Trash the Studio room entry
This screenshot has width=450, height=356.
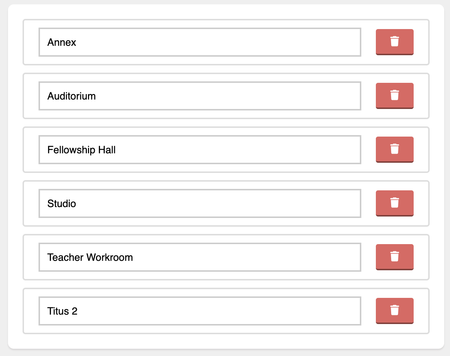coord(394,203)
